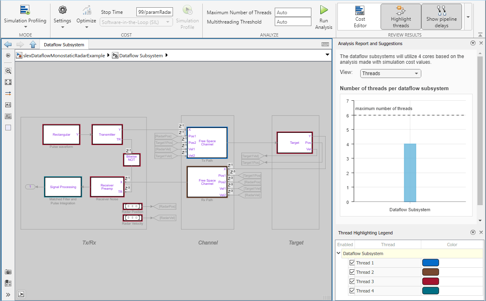This screenshot has height=301, width=486.
Task: Toggle Highlight threads button
Action: click(401, 17)
